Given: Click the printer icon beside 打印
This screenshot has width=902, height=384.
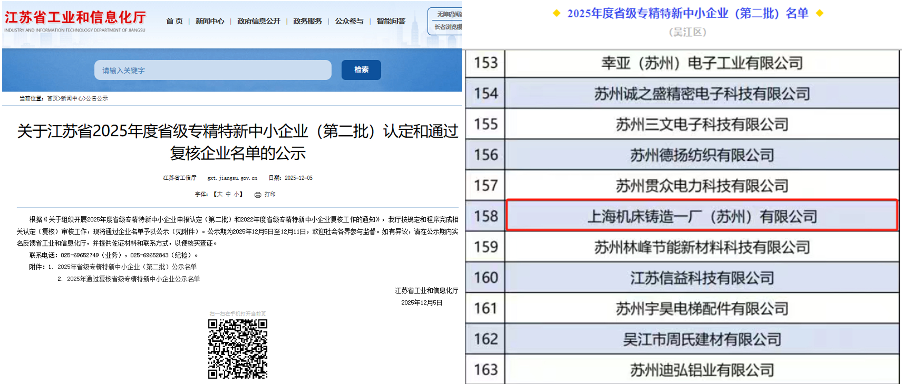Looking at the screenshot, I should [x=258, y=194].
